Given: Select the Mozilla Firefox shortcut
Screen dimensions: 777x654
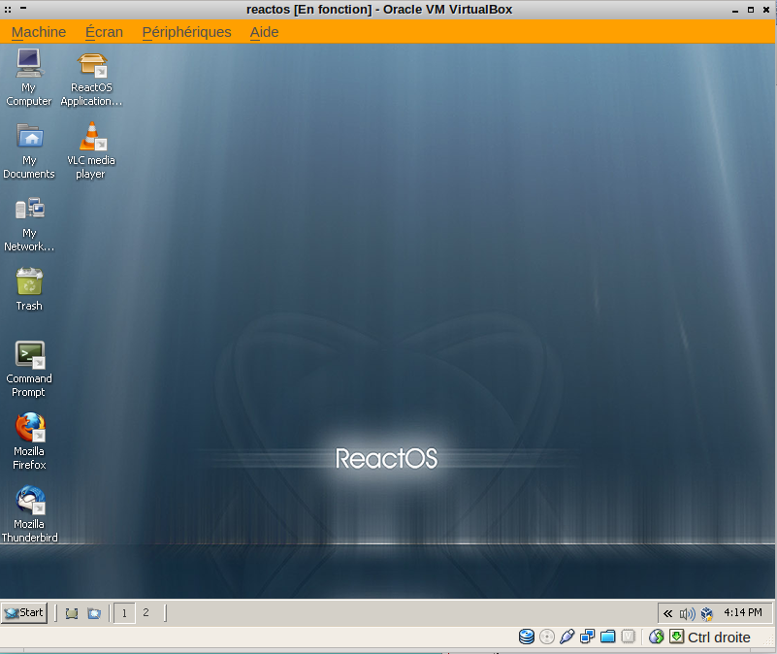Looking at the screenshot, I should point(29,441).
